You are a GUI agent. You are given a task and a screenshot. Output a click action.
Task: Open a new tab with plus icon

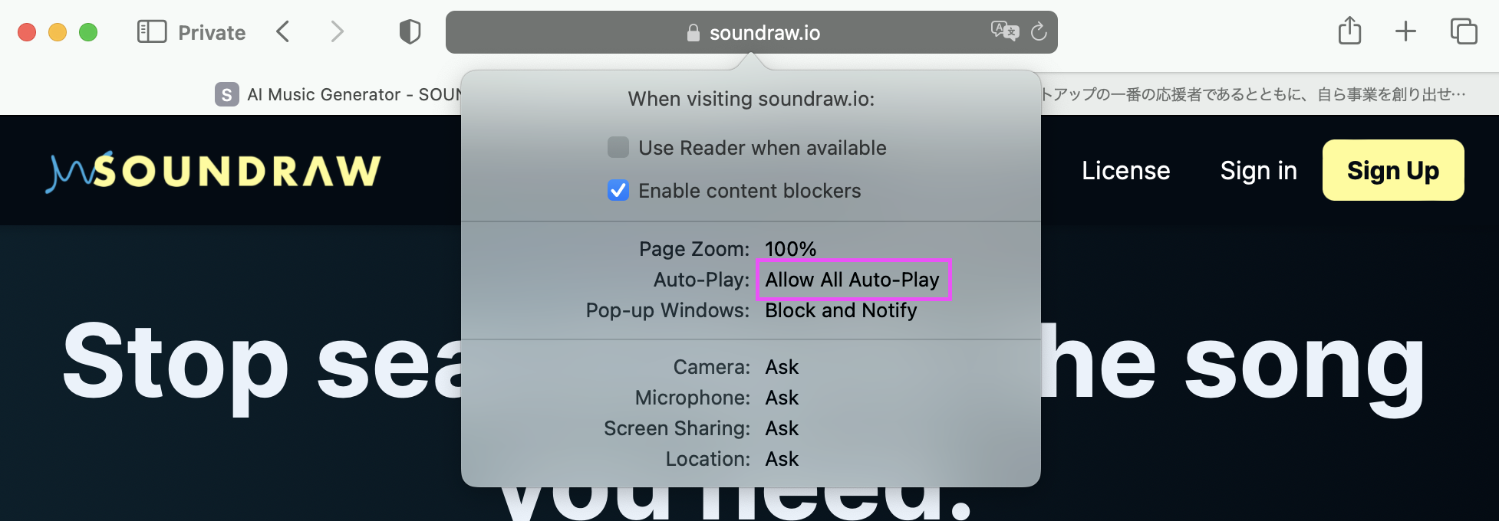point(1405,31)
